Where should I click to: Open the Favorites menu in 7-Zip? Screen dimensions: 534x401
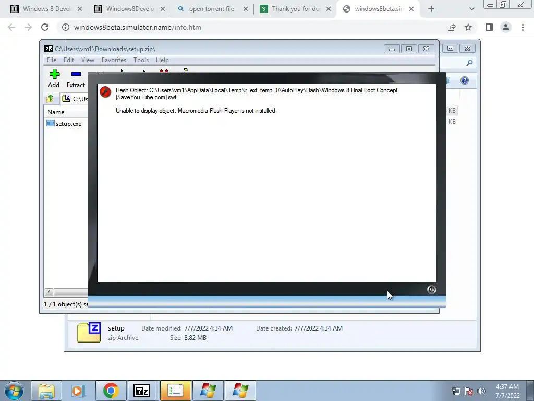point(114,60)
